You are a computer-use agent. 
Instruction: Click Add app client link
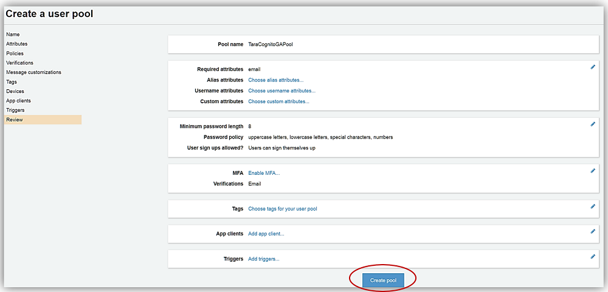pos(266,234)
